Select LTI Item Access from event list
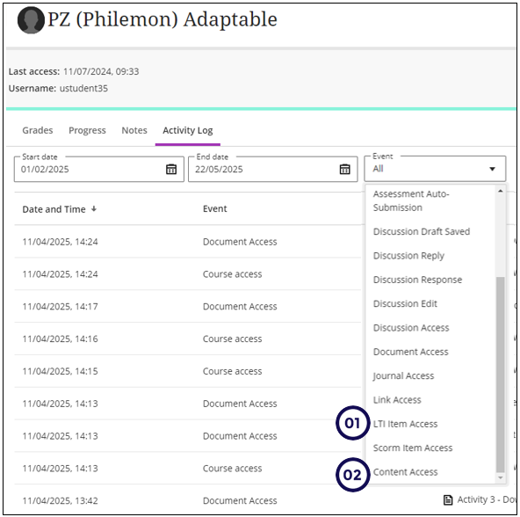The height and width of the screenshot is (517, 520). click(405, 424)
